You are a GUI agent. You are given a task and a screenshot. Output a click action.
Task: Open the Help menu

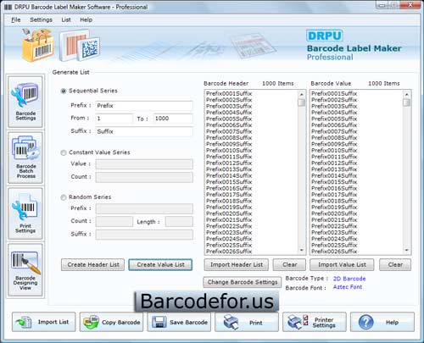(86, 19)
